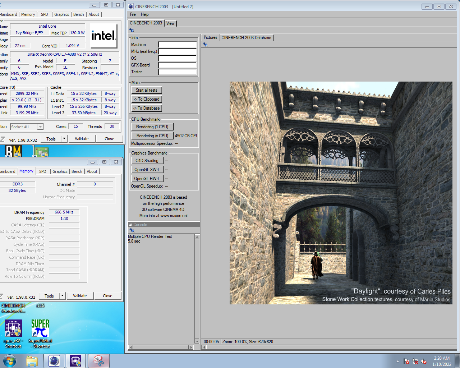460x368 pixels.
Task: Click console vertical scrollbar down arrow
Action: (x=197, y=341)
